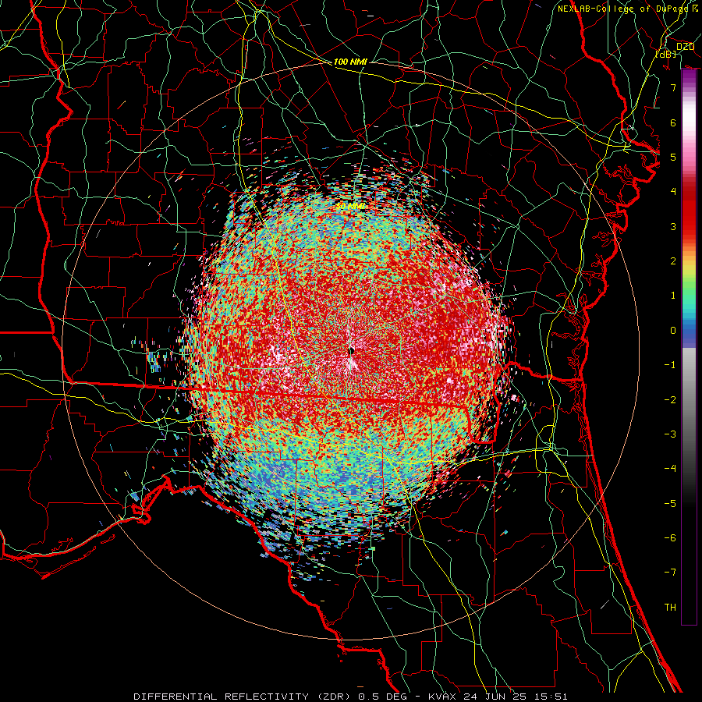
Task: Click the "24 JUN 25" date in caption
Action: pos(496,697)
